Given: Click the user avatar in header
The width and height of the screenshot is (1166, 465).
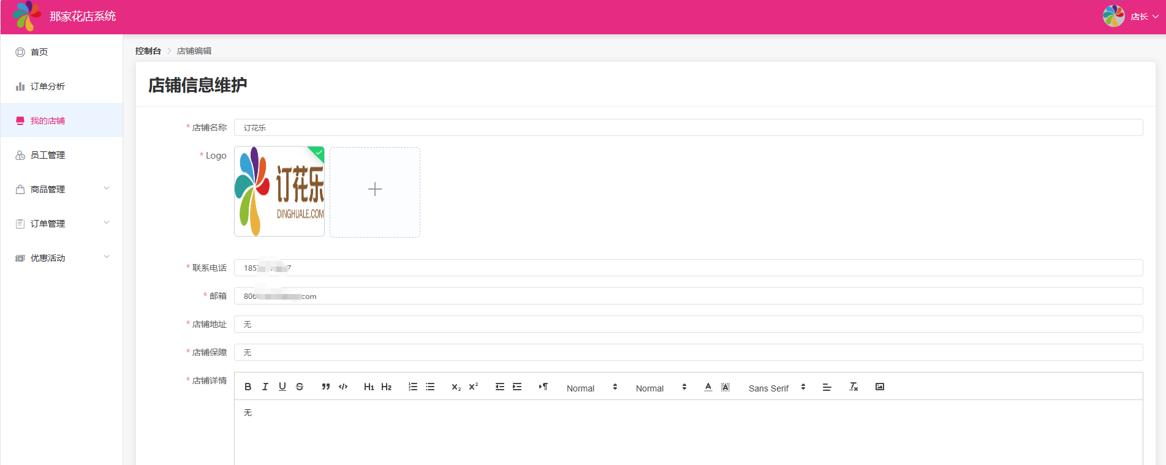Looking at the screenshot, I should pos(1113,16).
